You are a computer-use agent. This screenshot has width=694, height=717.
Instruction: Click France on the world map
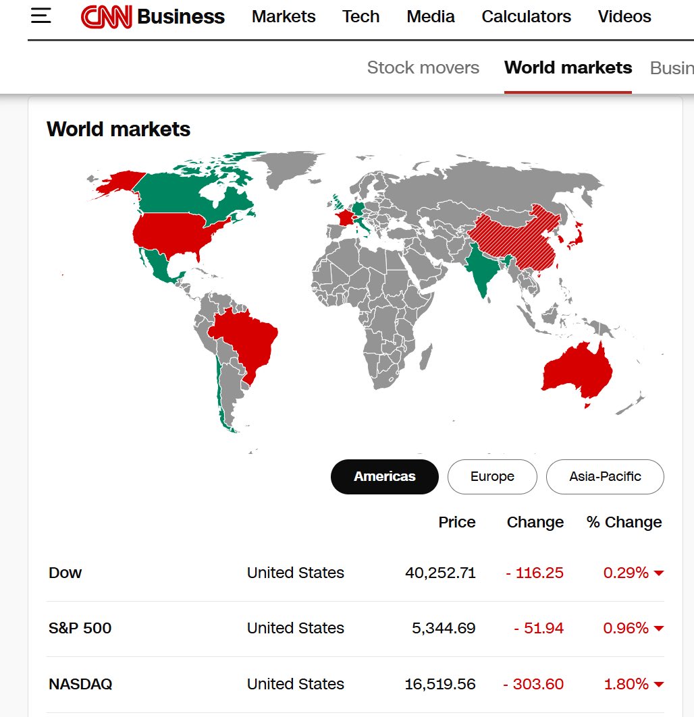pyautogui.click(x=346, y=217)
